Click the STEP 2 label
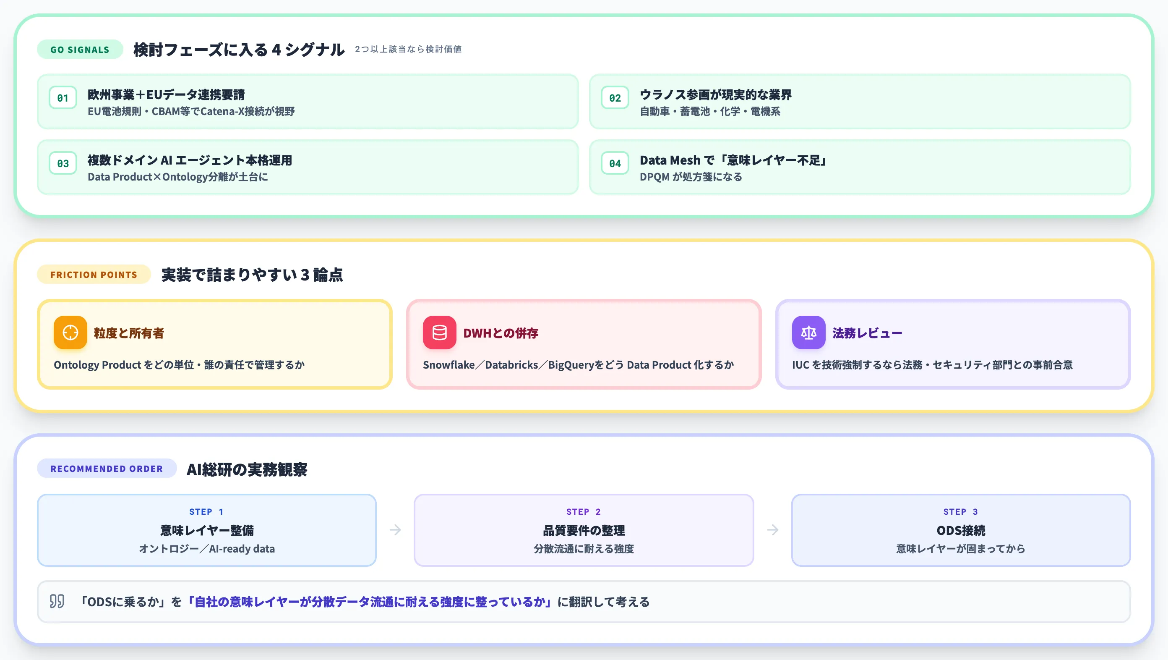 pos(584,512)
